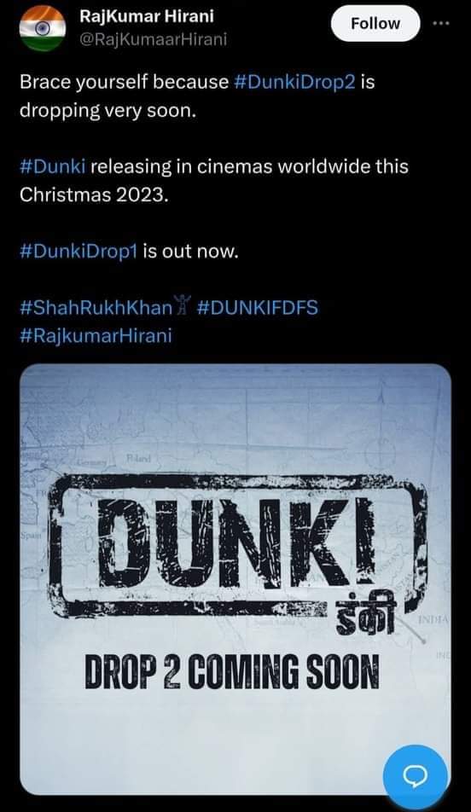This screenshot has width=471, height=812.
Task: Open the #DunkiDrop1 hashtag
Action: coord(78,251)
